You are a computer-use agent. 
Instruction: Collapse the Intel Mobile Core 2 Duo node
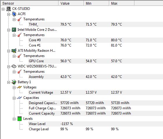[8, 30]
